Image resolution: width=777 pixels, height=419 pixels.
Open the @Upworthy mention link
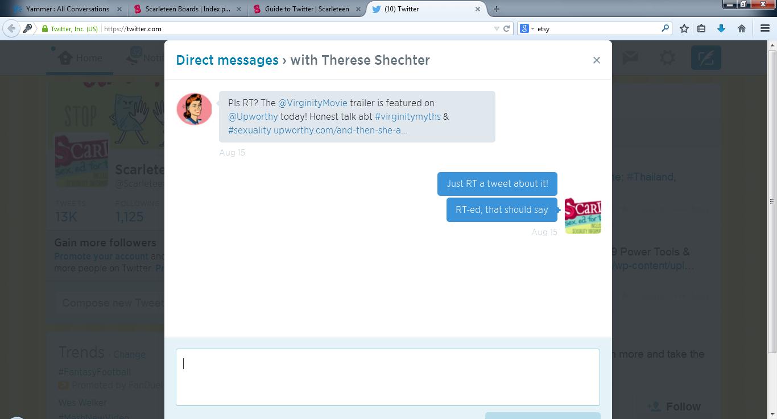tap(253, 116)
